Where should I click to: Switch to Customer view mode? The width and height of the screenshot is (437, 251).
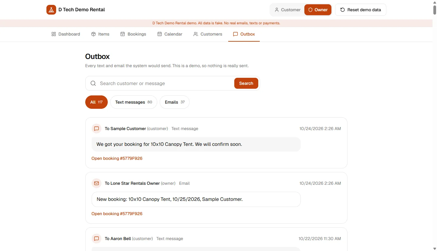click(287, 10)
